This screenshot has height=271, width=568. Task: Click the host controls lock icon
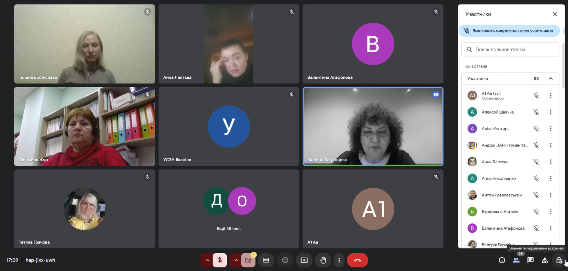[559, 260]
